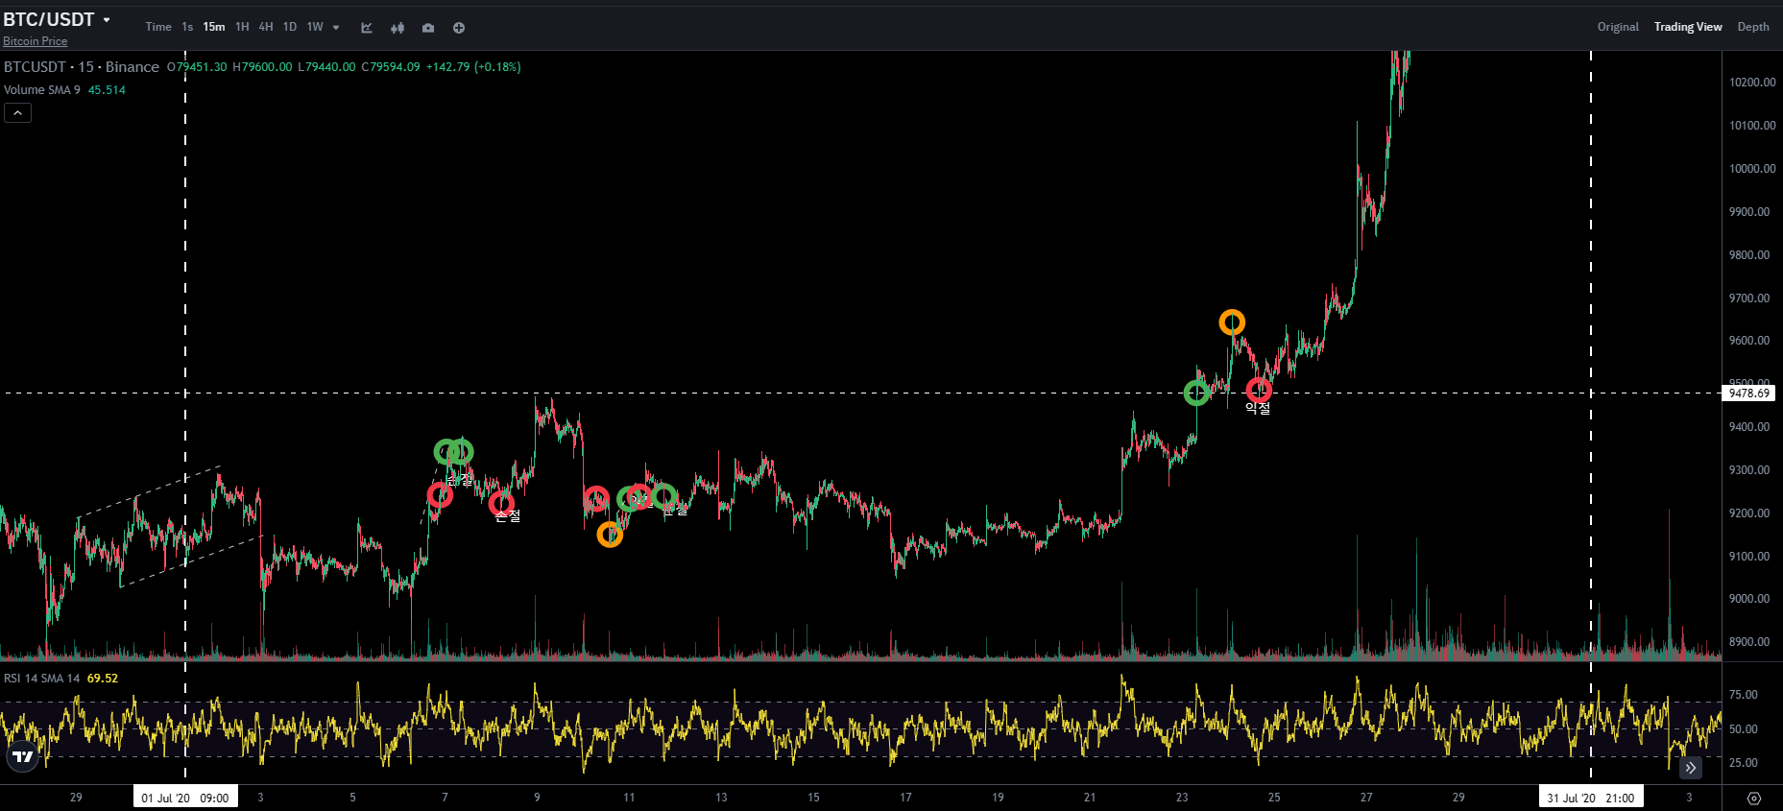The width and height of the screenshot is (1783, 811).
Task: Select the Time interval option
Action: point(158,27)
